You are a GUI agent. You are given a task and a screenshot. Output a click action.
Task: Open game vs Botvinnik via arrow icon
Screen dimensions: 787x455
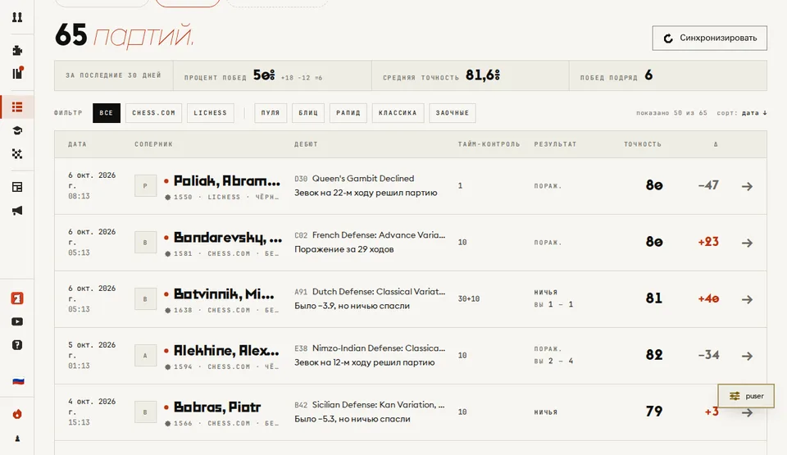click(x=747, y=299)
